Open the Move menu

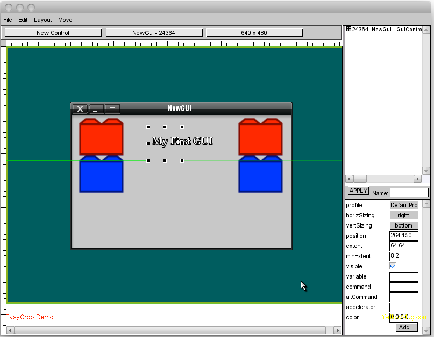(x=65, y=20)
